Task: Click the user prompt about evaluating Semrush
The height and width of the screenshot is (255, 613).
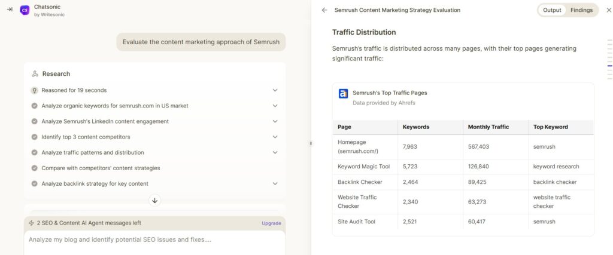Action: point(201,42)
